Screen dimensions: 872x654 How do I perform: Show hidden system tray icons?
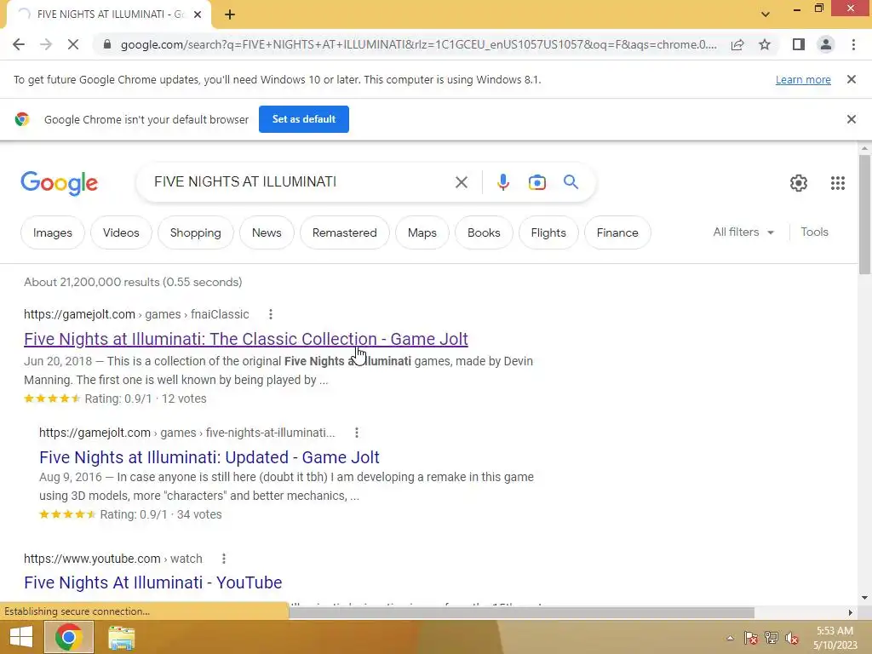click(x=730, y=638)
